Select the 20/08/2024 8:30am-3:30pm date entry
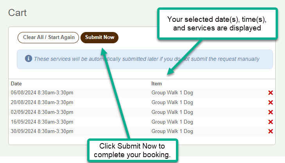 tap(42, 103)
